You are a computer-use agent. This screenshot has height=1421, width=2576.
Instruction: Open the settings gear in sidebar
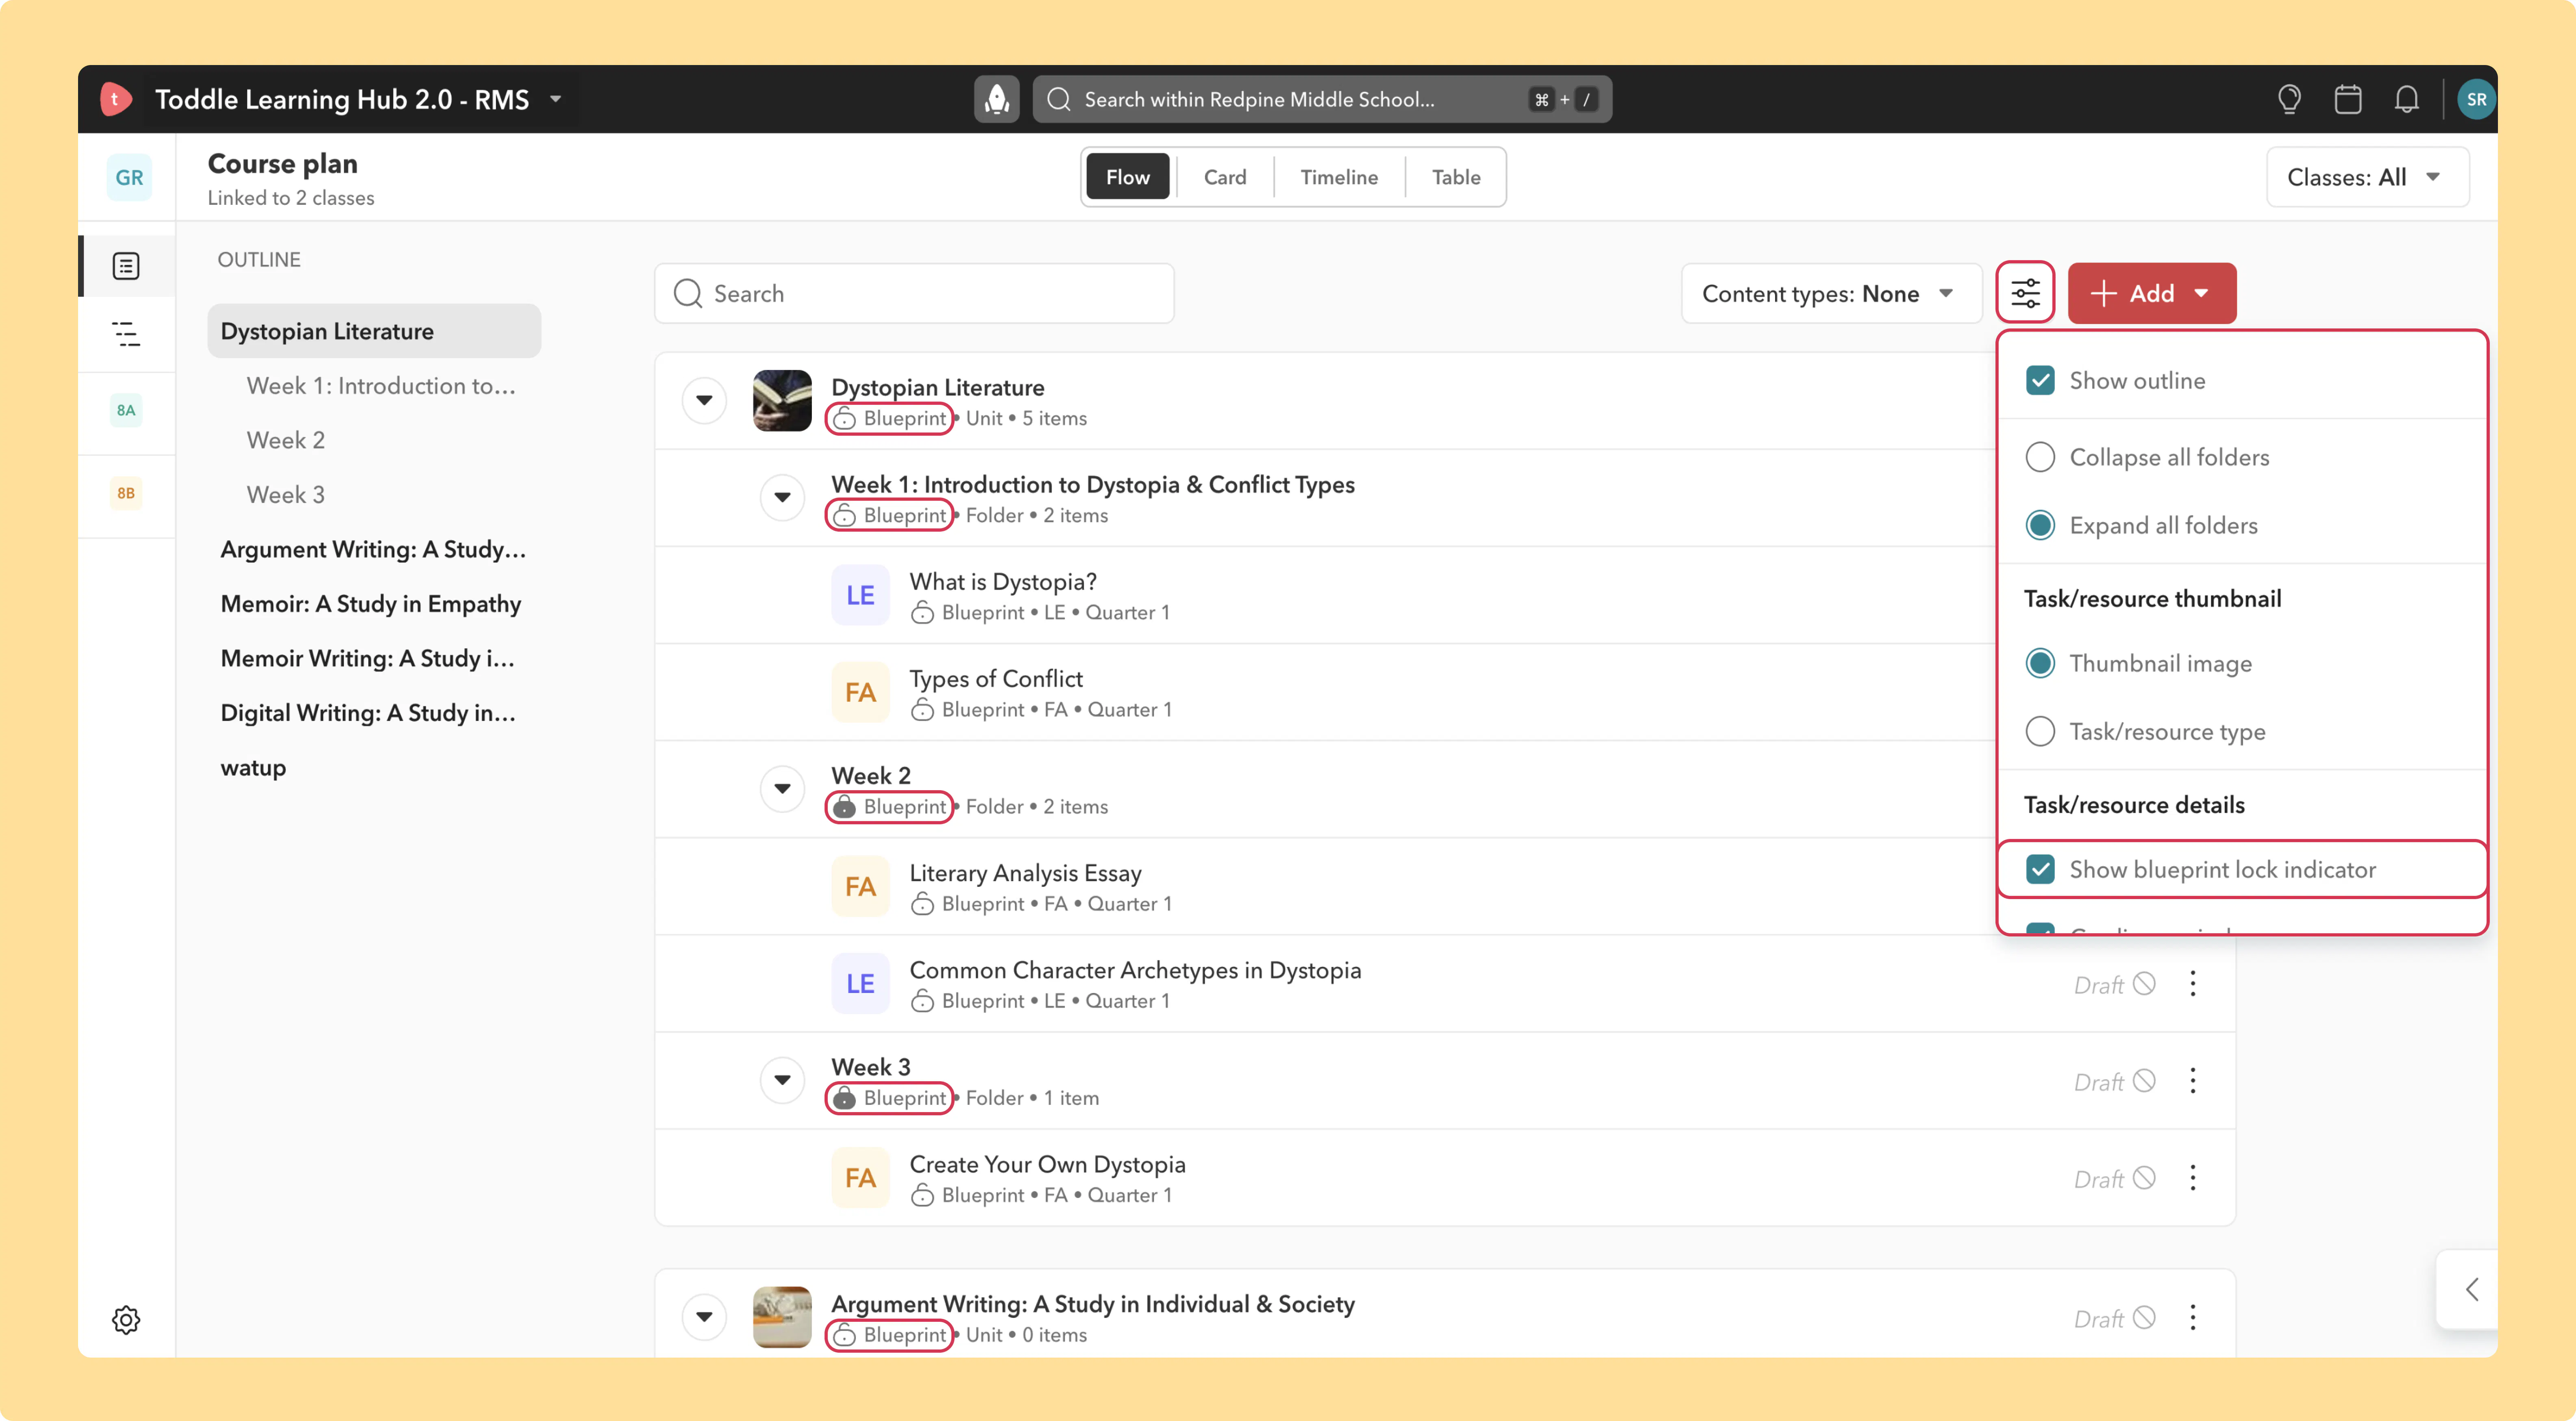tap(126, 1320)
